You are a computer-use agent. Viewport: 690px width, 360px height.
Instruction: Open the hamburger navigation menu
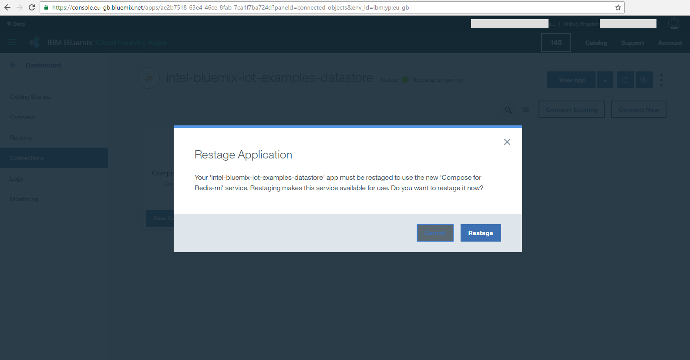(x=13, y=42)
